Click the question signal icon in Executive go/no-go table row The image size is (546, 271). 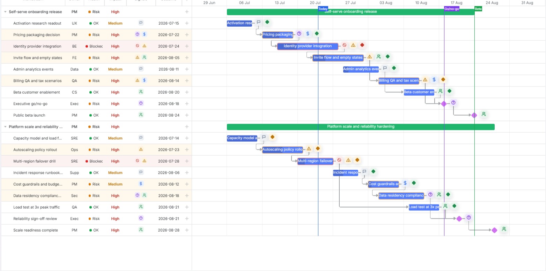point(141,103)
